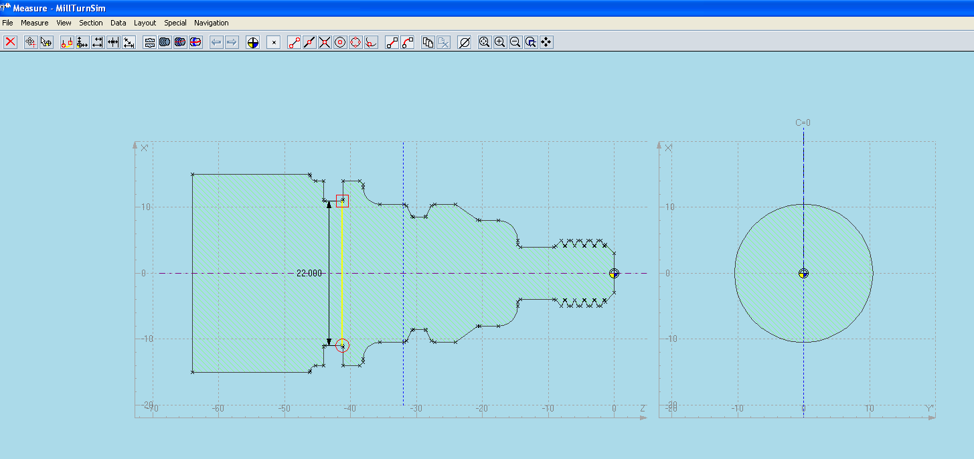974x459 pixels.
Task: Select the cursor pick point tool
Action: (46, 42)
